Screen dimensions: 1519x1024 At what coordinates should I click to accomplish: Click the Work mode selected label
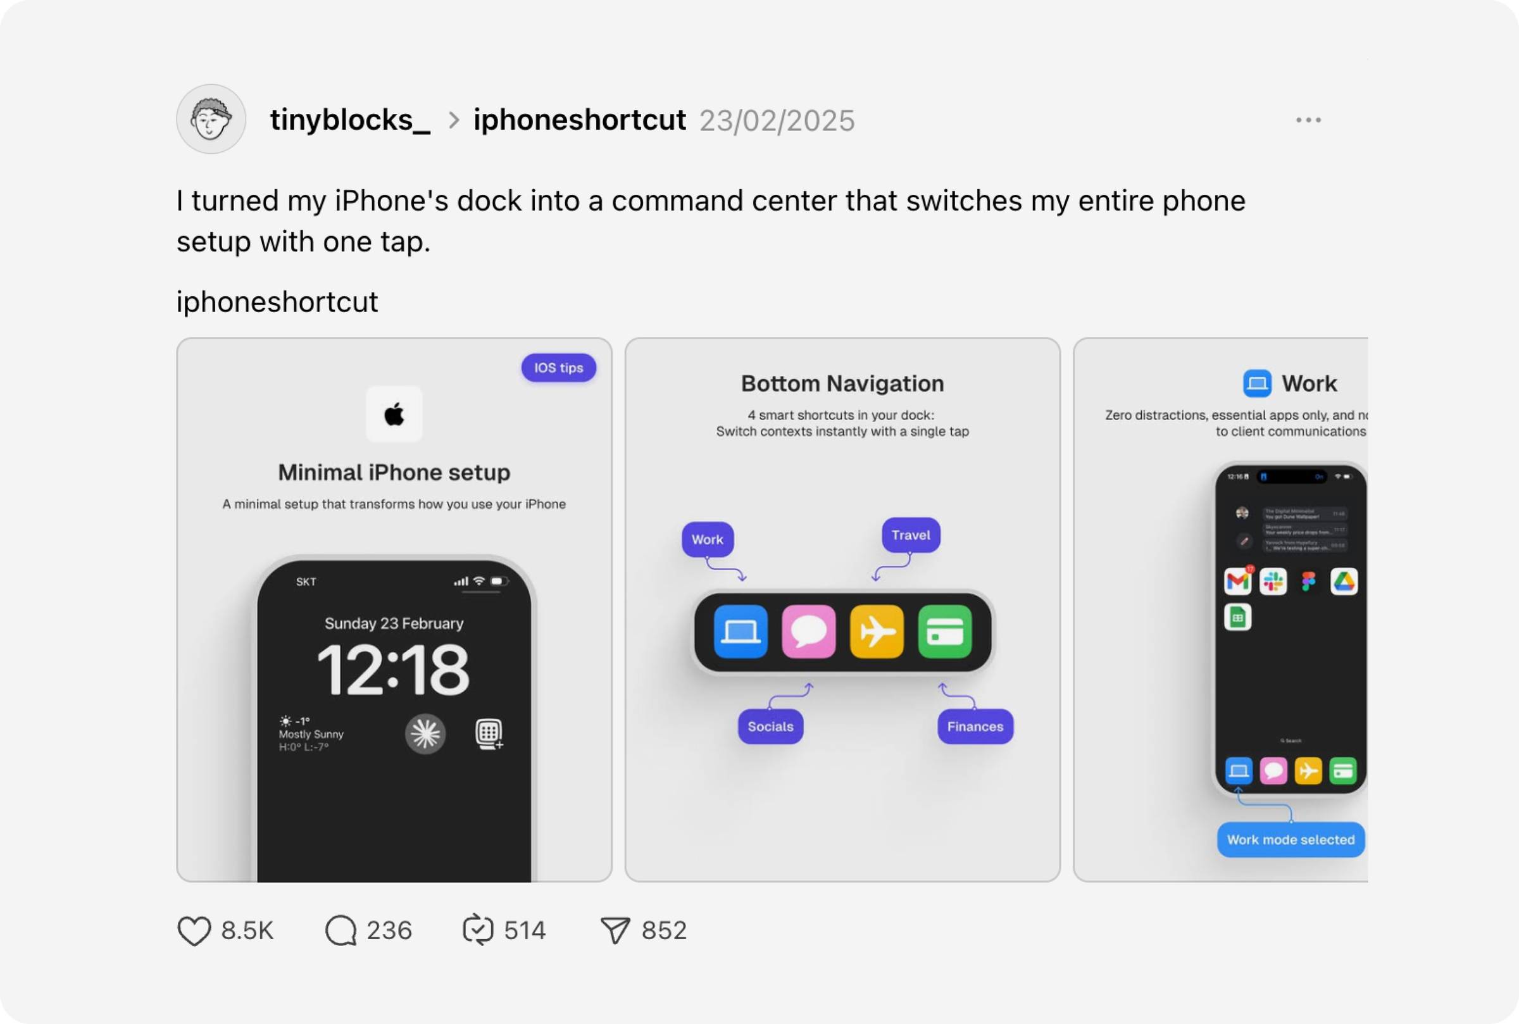(1291, 840)
